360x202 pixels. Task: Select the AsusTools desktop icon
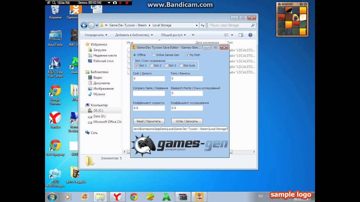tap(55, 38)
